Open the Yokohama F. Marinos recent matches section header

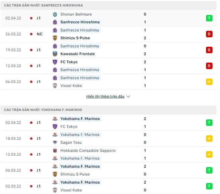[x=43, y=110]
